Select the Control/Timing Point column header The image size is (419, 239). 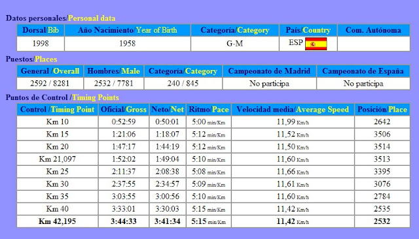[x=58, y=110]
